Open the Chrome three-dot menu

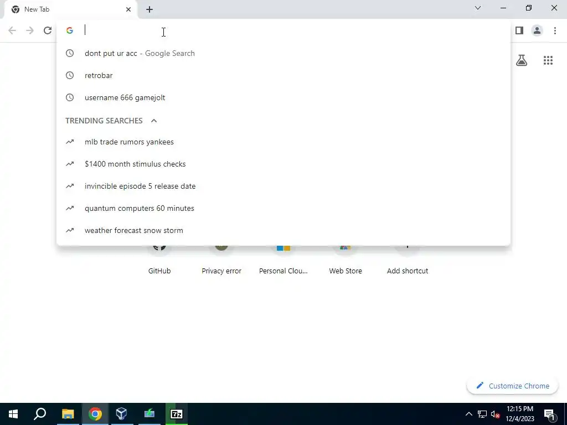tap(555, 31)
